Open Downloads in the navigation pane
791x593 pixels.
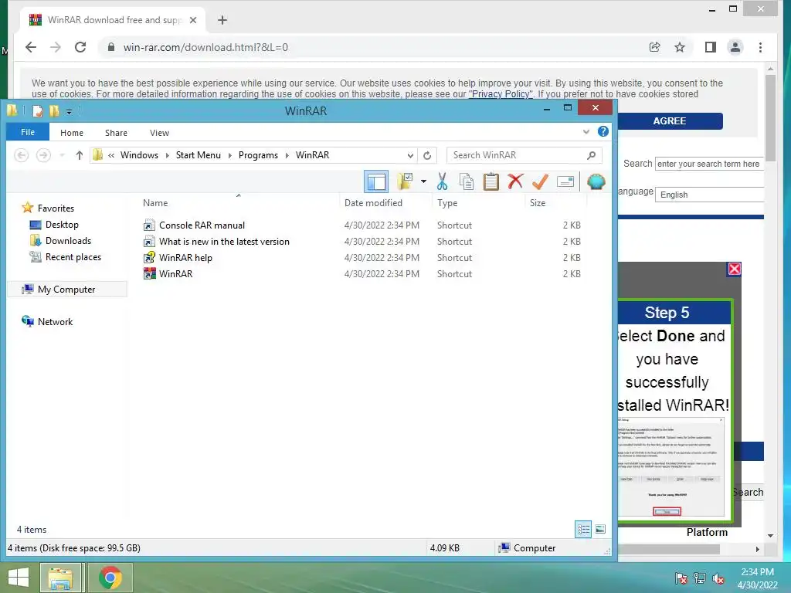point(68,241)
